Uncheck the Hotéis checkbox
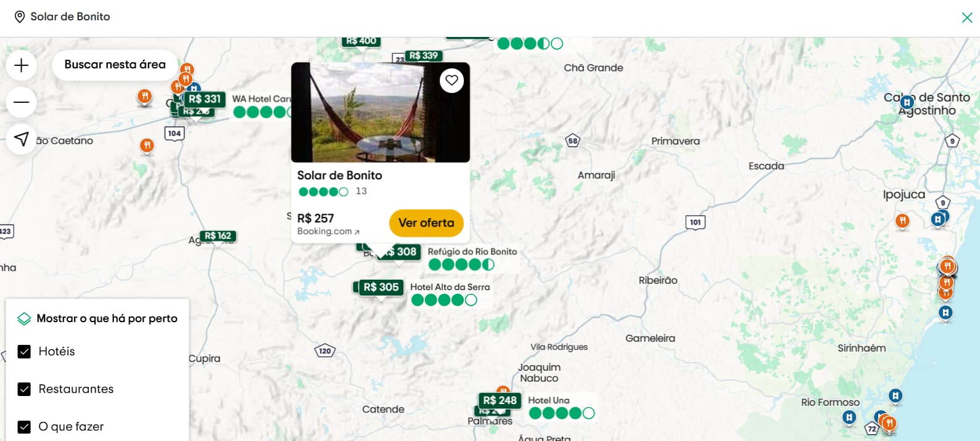This screenshot has width=980, height=441. point(24,352)
